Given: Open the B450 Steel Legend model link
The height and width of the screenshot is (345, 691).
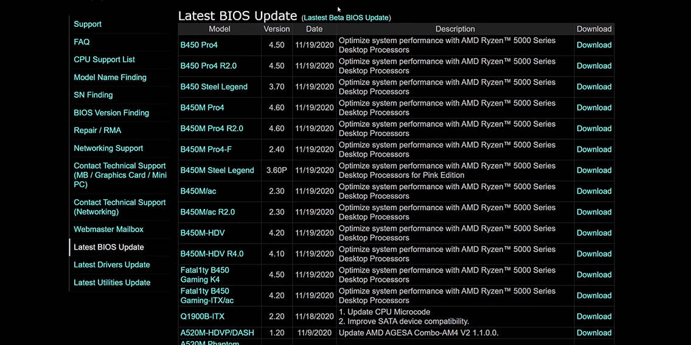Looking at the screenshot, I should coord(214,87).
